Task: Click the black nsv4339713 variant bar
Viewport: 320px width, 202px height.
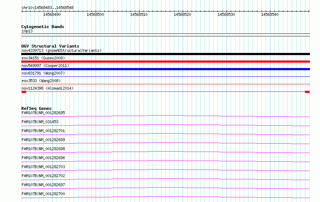Action: point(165,54)
